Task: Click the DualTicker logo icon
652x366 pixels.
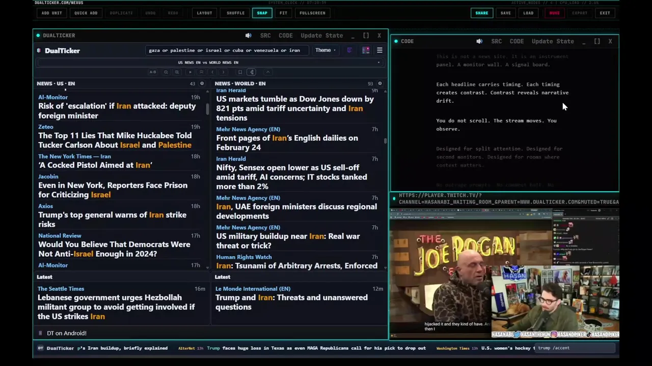Action: click(39, 50)
